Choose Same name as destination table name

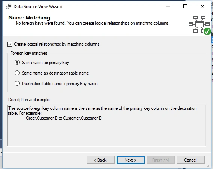(17, 73)
